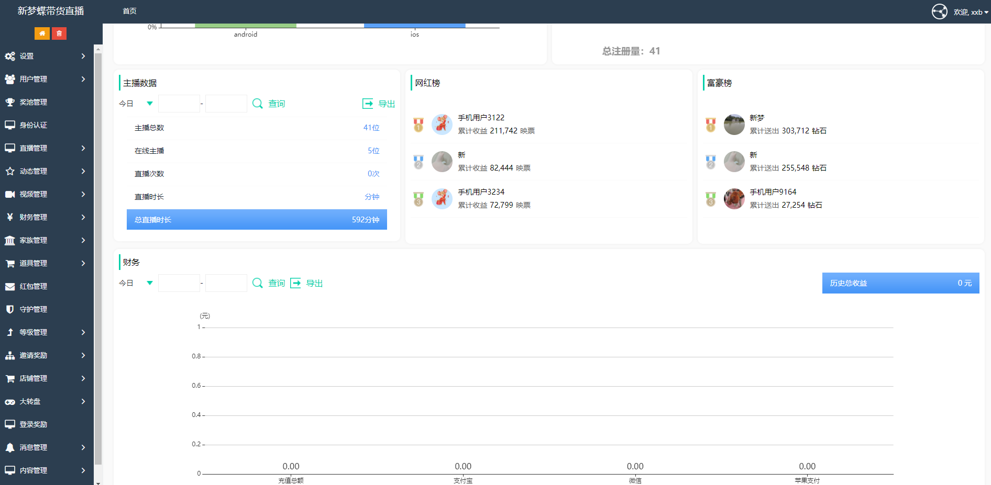Viewport: 991px width, 485px height.
Task: Open 财务管理 via the ¥ icon
Action: (x=10, y=217)
